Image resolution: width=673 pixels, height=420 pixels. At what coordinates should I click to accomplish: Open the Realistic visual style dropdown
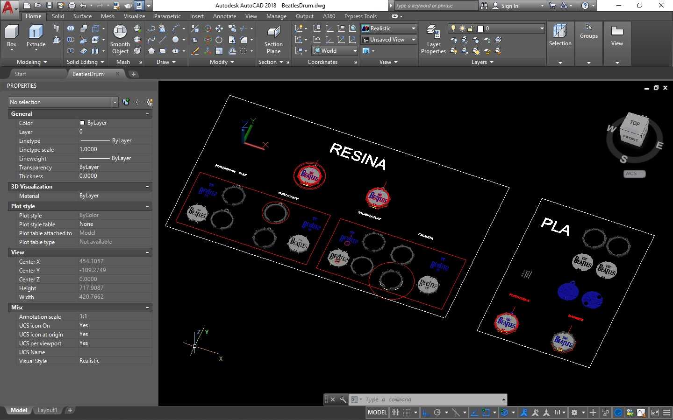(x=388, y=28)
